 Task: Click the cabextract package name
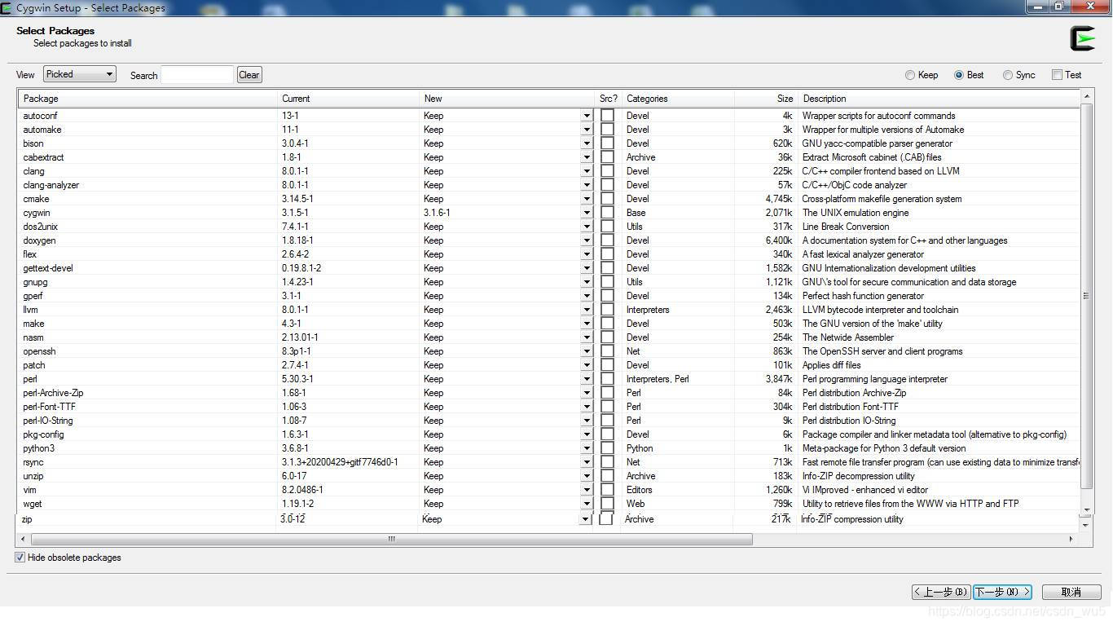click(43, 157)
